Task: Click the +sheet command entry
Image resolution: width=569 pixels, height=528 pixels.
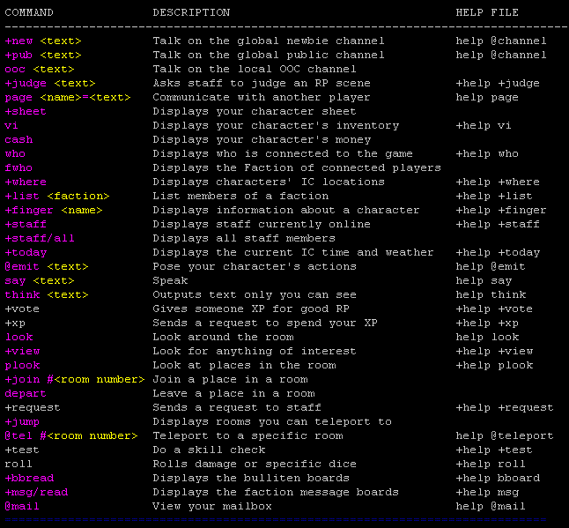Action: [26, 111]
